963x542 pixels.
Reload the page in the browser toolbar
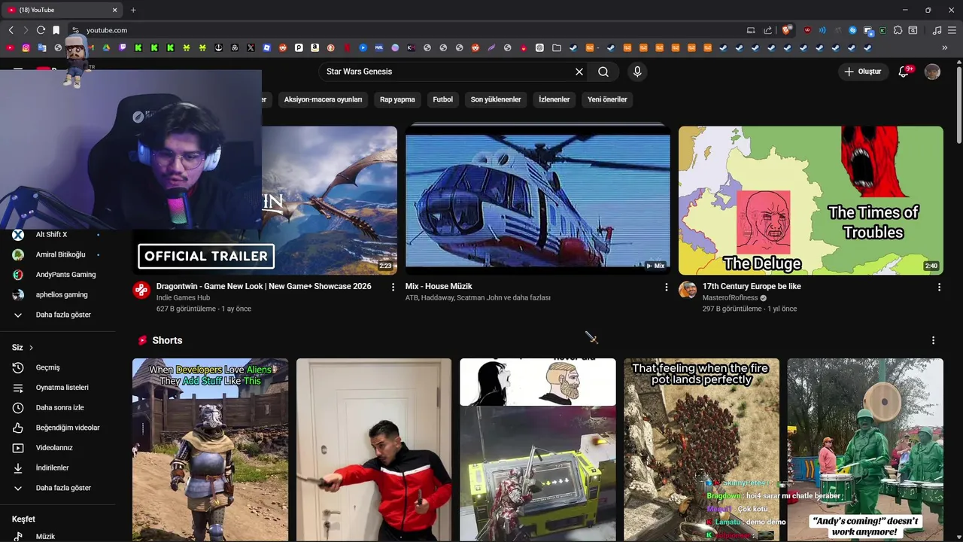coord(41,30)
